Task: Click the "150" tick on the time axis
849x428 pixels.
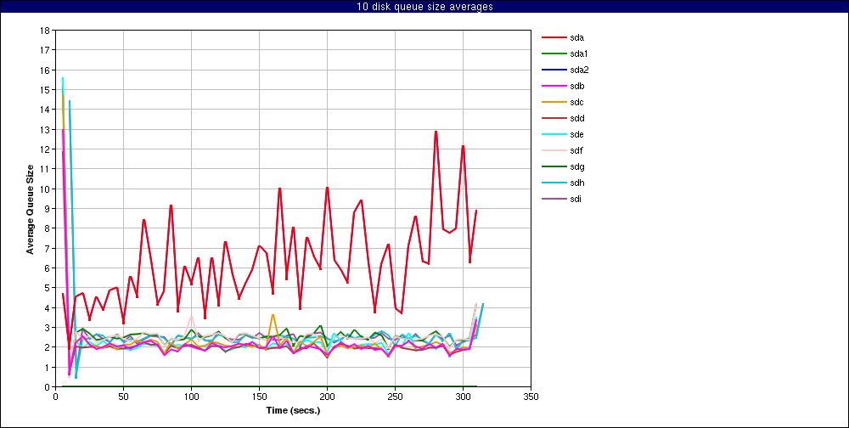Action: click(x=259, y=397)
